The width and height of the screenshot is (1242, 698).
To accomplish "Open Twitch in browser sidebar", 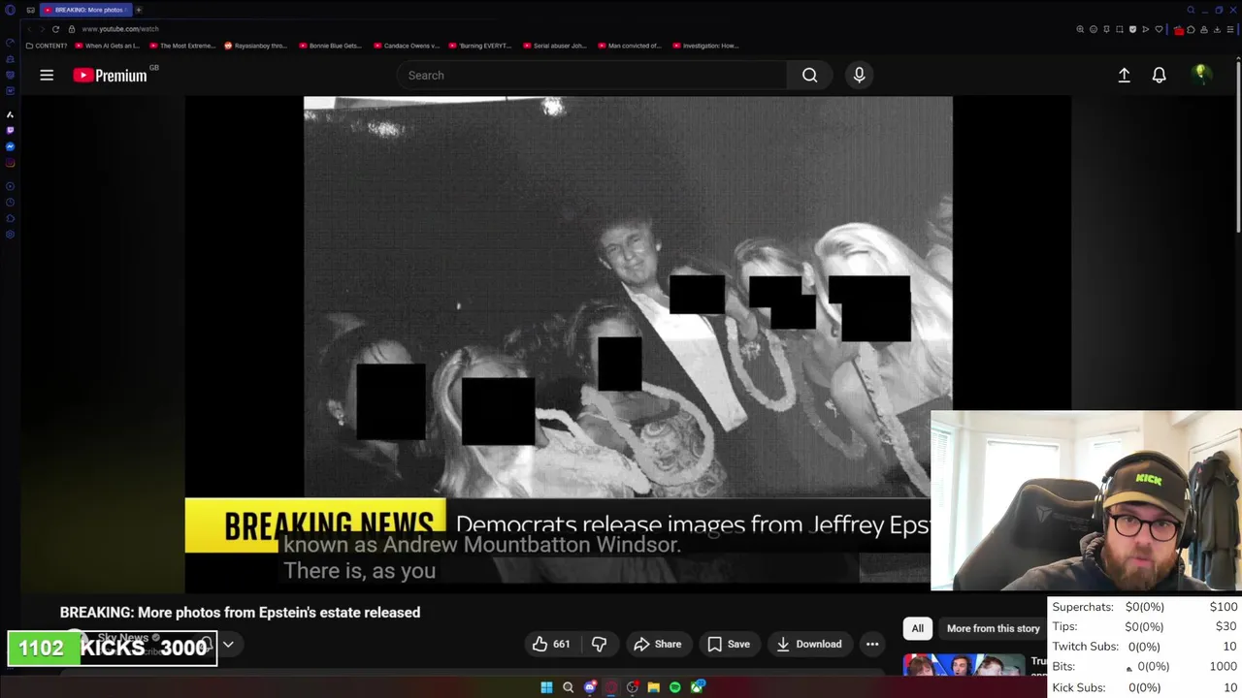I will (x=10, y=131).
